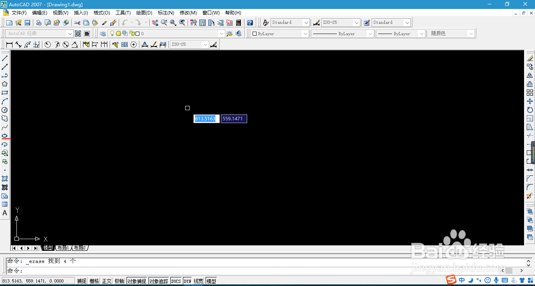Toggle 捕捉 snap mode
This screenshot has height=286, width=535.
[x=81, y=281]
